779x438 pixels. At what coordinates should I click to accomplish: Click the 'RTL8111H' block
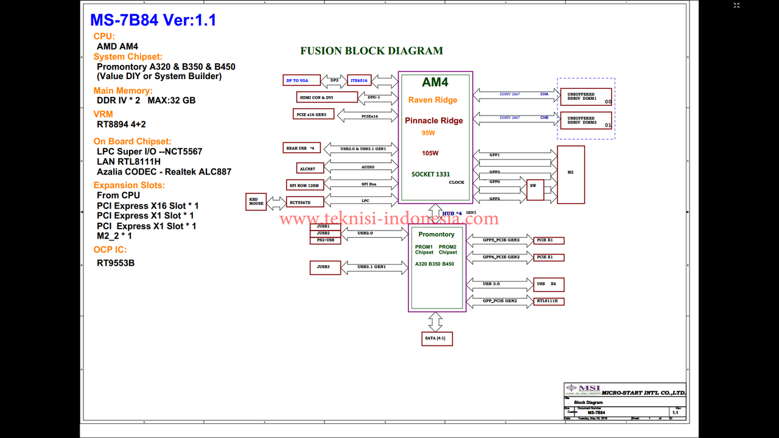tap(548, 301)
